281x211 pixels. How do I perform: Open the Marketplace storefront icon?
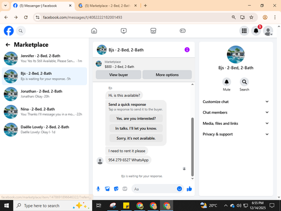(x=153, y=30)
